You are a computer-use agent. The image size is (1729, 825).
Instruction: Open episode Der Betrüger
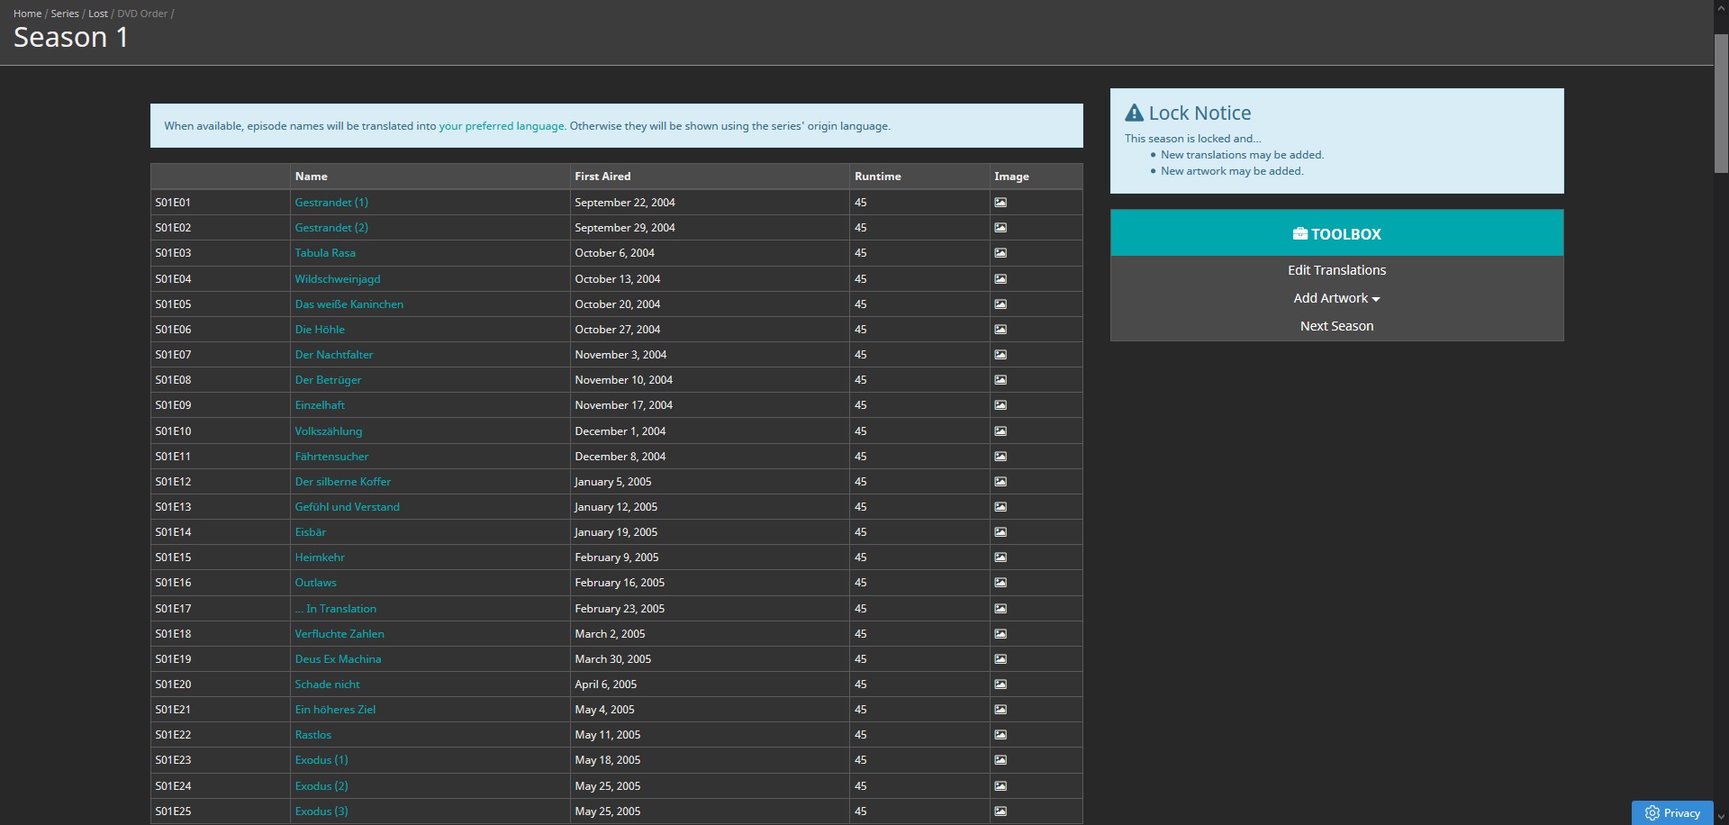pos(328,380)
